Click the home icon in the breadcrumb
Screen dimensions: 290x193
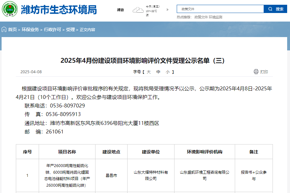coord(3,29)
